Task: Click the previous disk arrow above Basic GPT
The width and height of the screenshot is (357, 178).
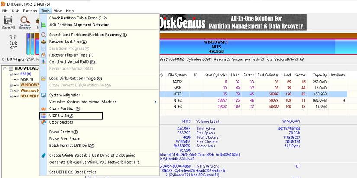Action: [x=10, y=37]
